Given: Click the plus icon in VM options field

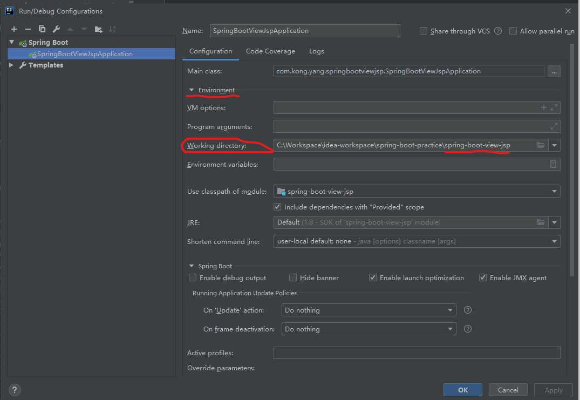Looking at the screenshot, I should 543,107.
